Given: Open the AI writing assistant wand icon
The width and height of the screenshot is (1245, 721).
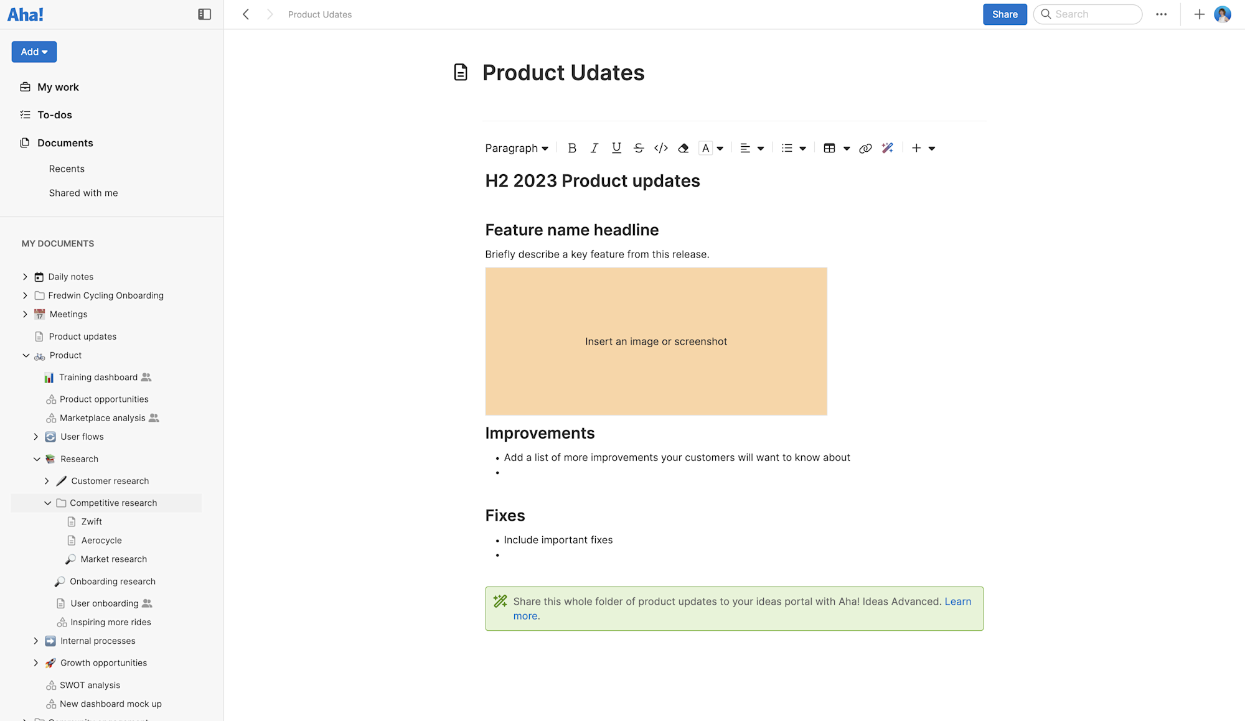Looking at the screenshot, I should 888,148.
